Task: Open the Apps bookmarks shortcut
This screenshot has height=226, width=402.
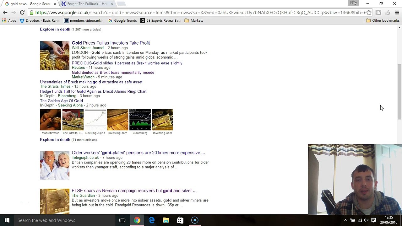Action: click(x=9, y=21)
